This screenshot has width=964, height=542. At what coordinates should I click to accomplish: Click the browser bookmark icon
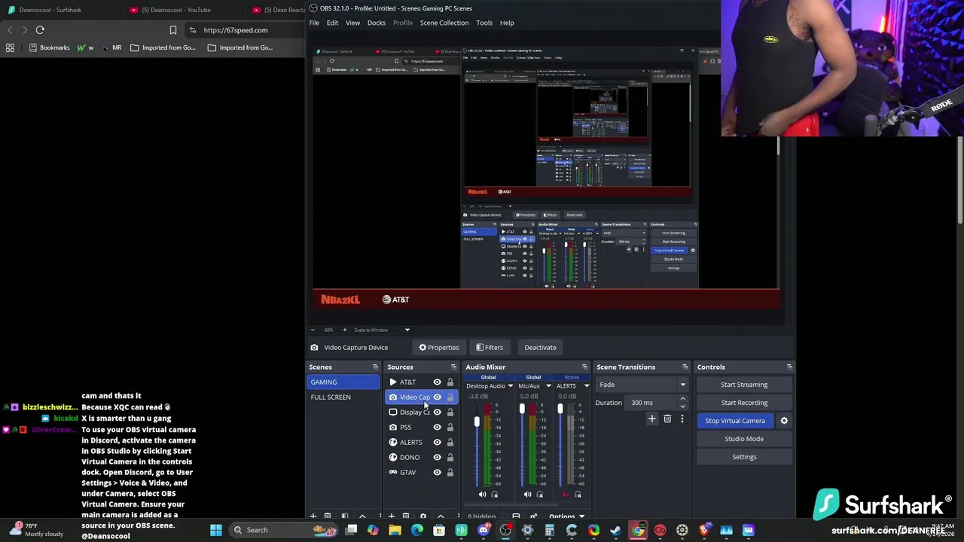click(173, 30)
